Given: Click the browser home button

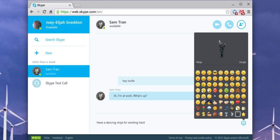Looking at the screenshot, I should coord(51,12).
